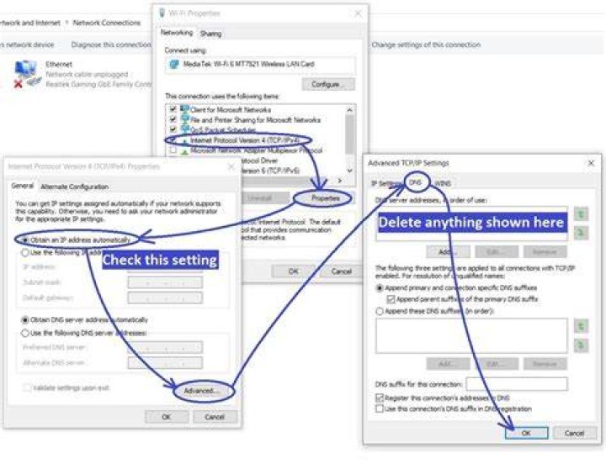This screenshot has width=606, height=474.
Task: Click DNS suffix for this connection field
Action: click(x=517, y=384)
